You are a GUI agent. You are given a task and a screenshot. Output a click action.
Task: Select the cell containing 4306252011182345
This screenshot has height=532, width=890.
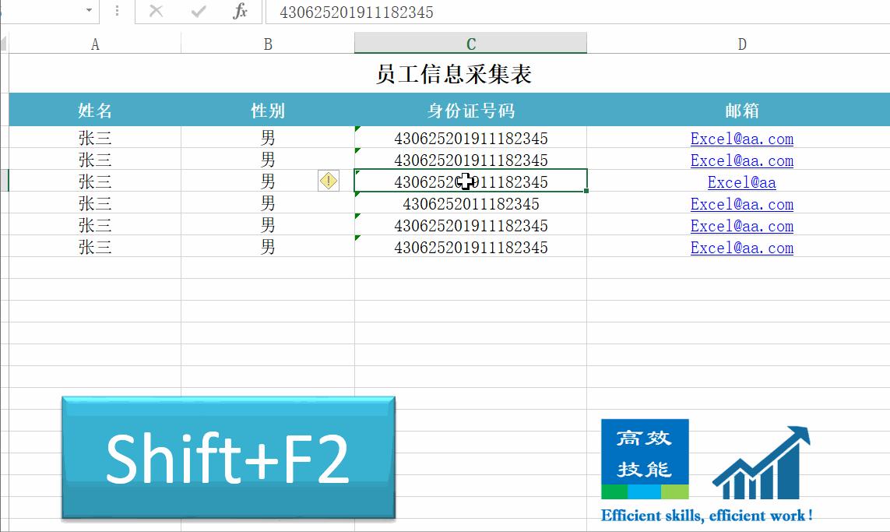[470, 204]
